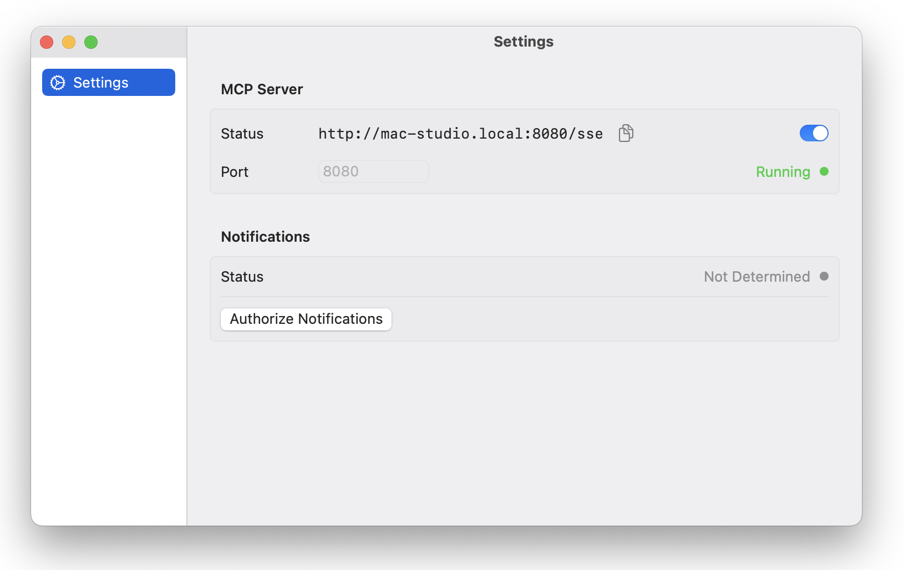The height and width of the screenshot is (570, 904).
Task: Click the Port input field showing 8080
Action: tap(373, 171)
